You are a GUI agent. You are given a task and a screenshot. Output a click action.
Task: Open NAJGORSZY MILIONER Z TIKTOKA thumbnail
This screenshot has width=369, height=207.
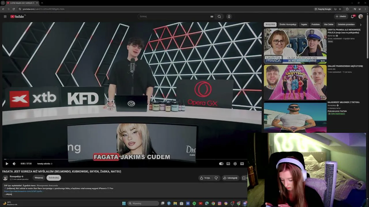tap(295, 117)
